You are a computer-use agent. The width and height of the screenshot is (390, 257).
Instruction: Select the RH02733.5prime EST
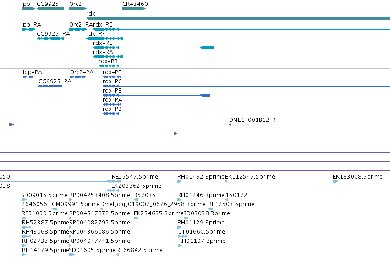point(24,246)
